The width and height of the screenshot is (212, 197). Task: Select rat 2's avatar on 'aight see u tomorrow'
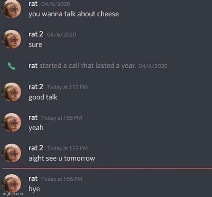(12, 153)
